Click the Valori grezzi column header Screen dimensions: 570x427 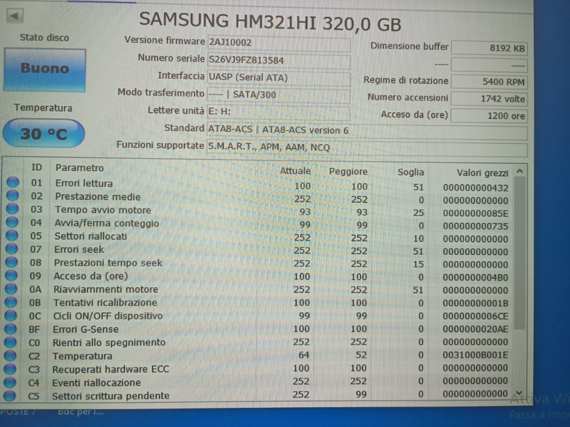click(483, 173)
